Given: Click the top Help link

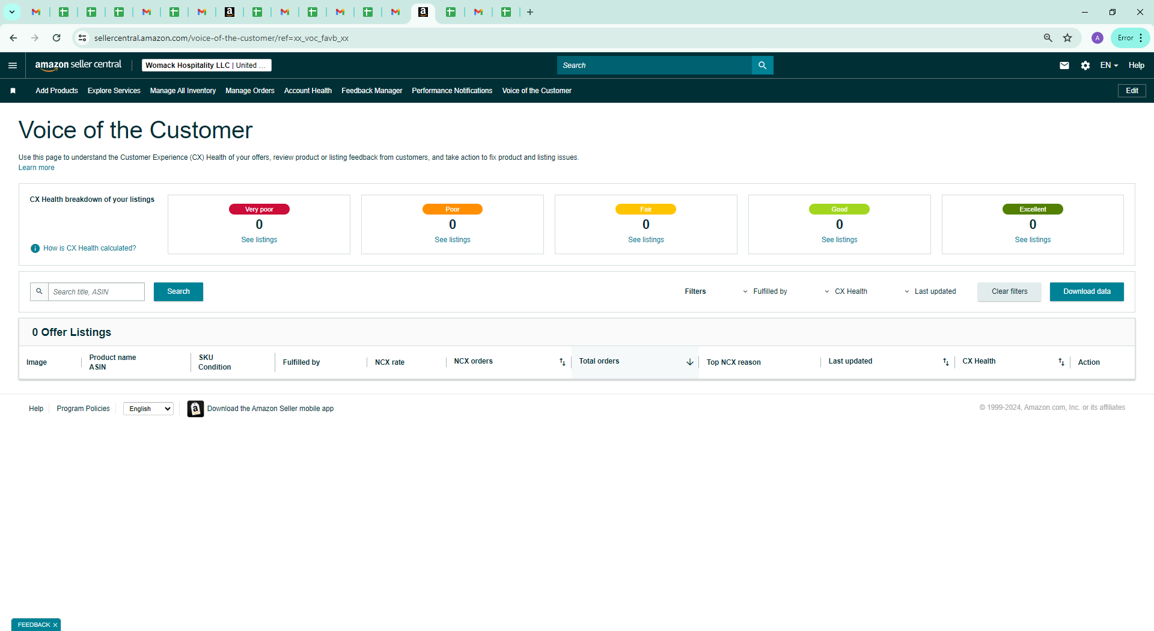Looking at the screenshot, I should click(1136, 66).
